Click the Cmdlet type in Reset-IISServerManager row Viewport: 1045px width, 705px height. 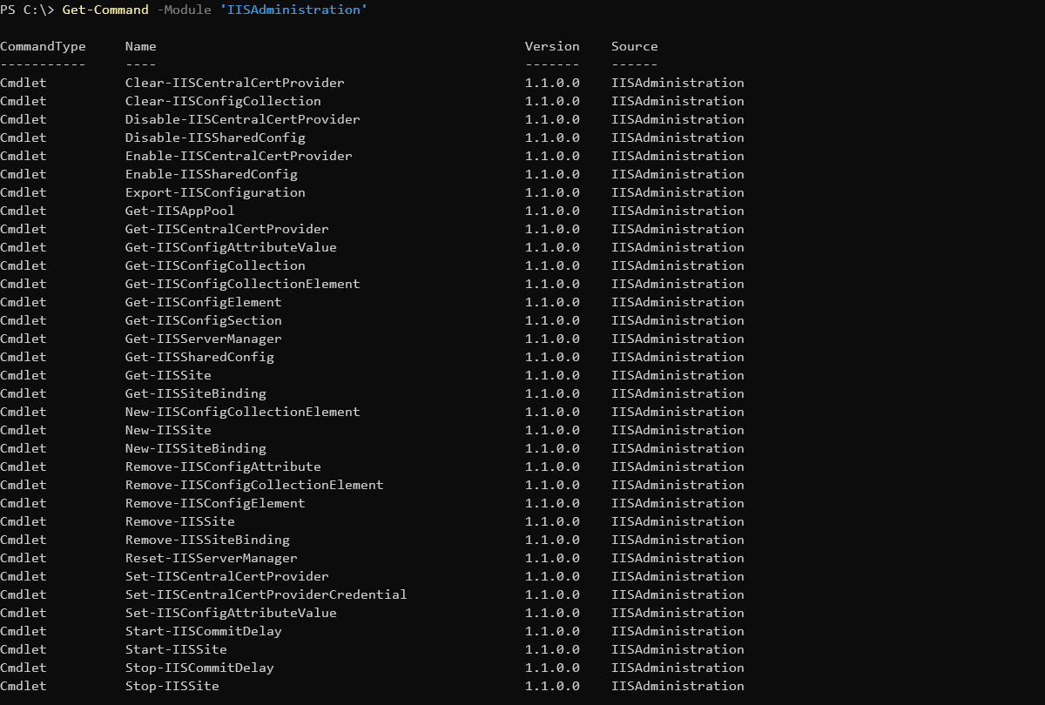24,558
